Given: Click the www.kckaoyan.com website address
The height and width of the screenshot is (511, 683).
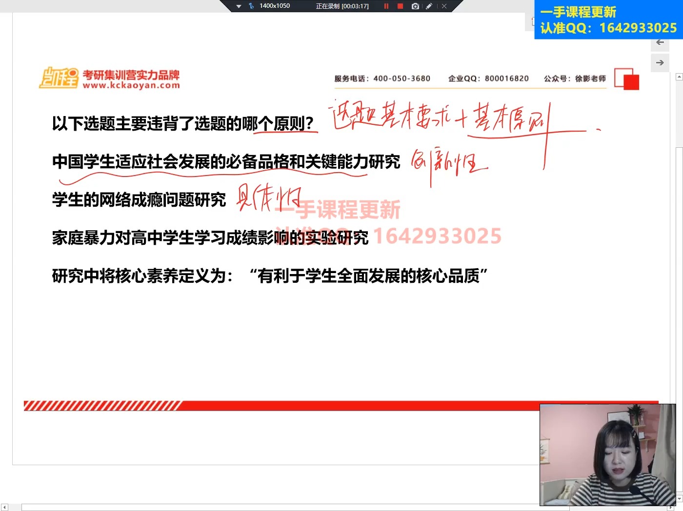Looking at the screenshot, I should 131,85.
